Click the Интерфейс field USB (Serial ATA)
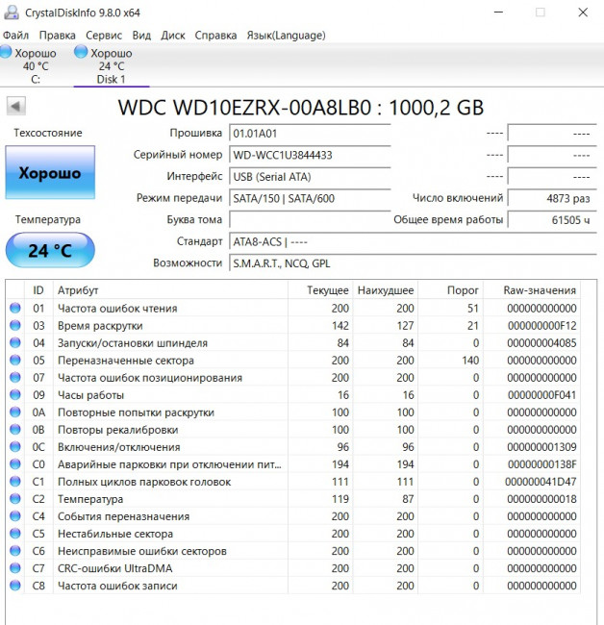 tap(310, 177)
